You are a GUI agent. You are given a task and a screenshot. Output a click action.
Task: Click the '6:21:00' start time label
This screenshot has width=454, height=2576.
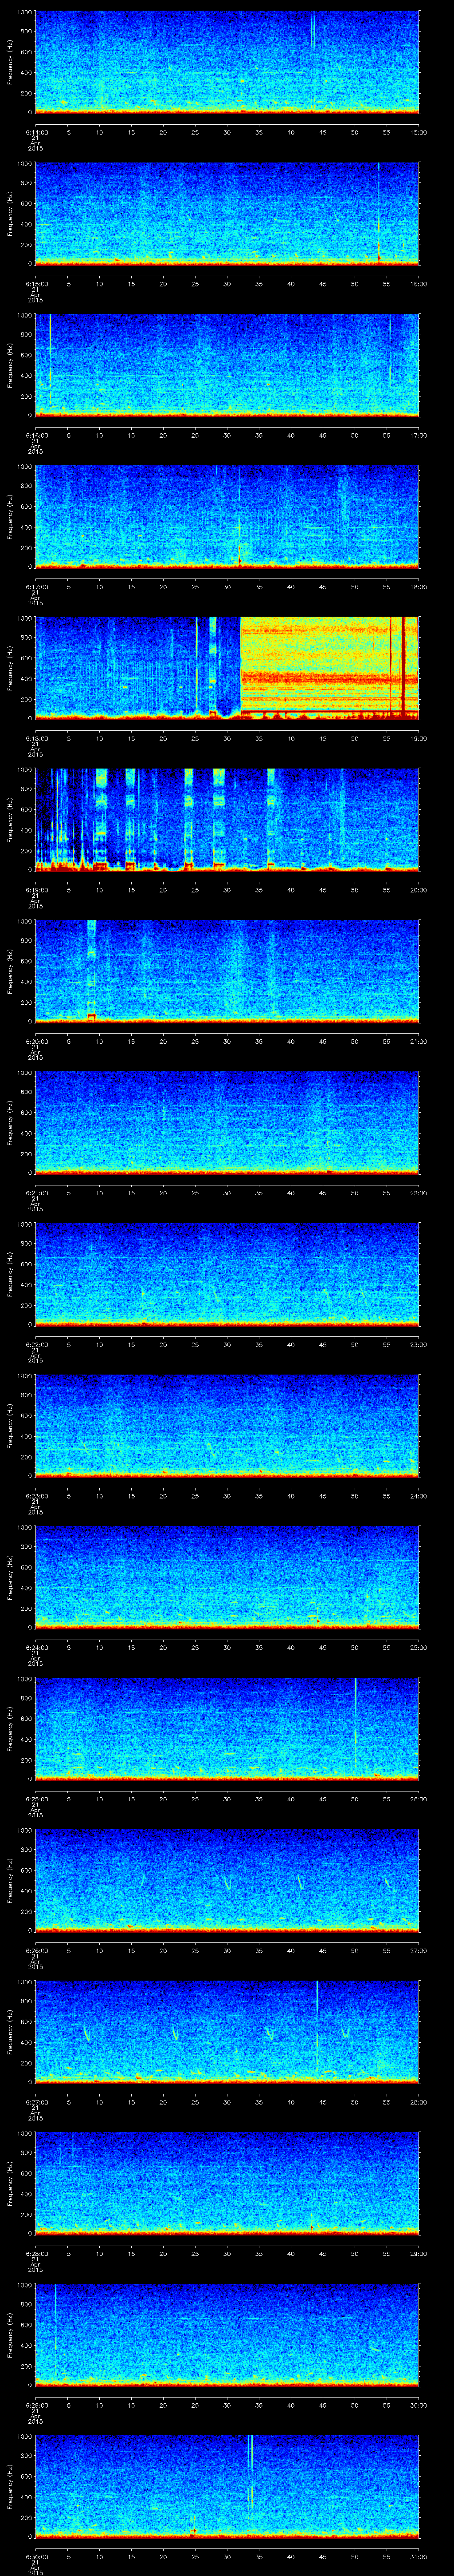[x=36, y=1192]
